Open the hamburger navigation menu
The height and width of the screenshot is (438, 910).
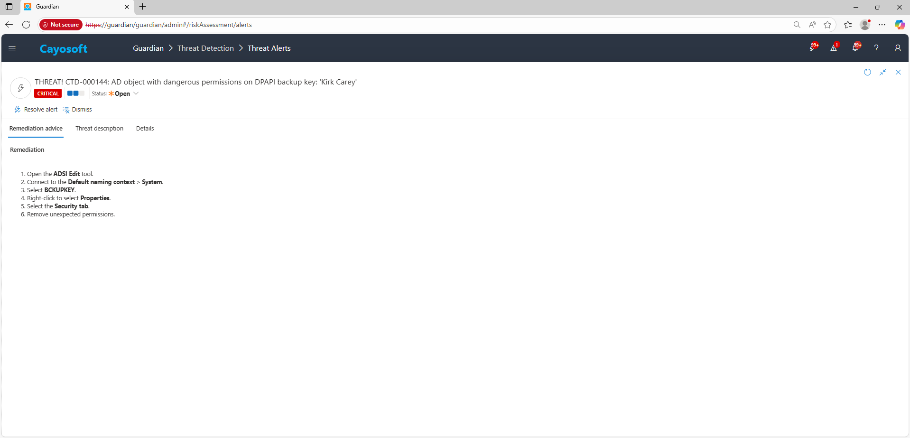[x=12, y=48]
